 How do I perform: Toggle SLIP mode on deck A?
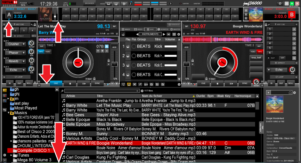[41, 46]
